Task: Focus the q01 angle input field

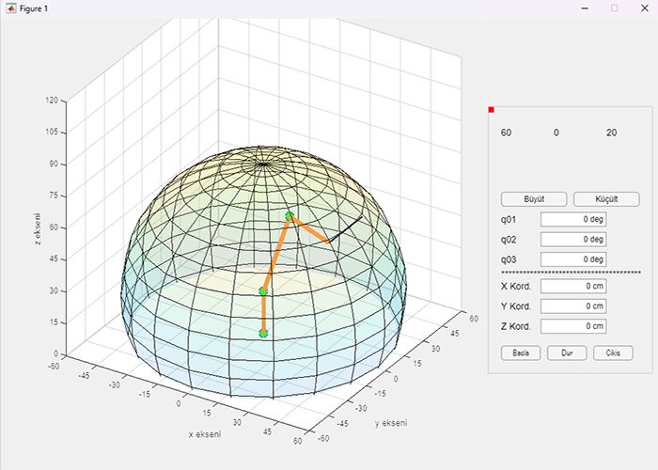Action: pos(573,219)
